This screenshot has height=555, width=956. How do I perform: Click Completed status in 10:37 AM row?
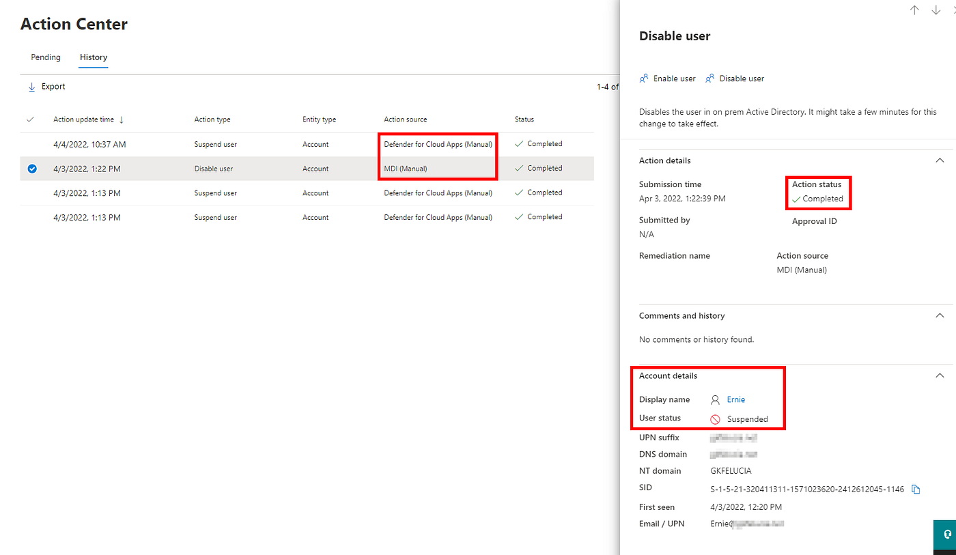(539, 144)
